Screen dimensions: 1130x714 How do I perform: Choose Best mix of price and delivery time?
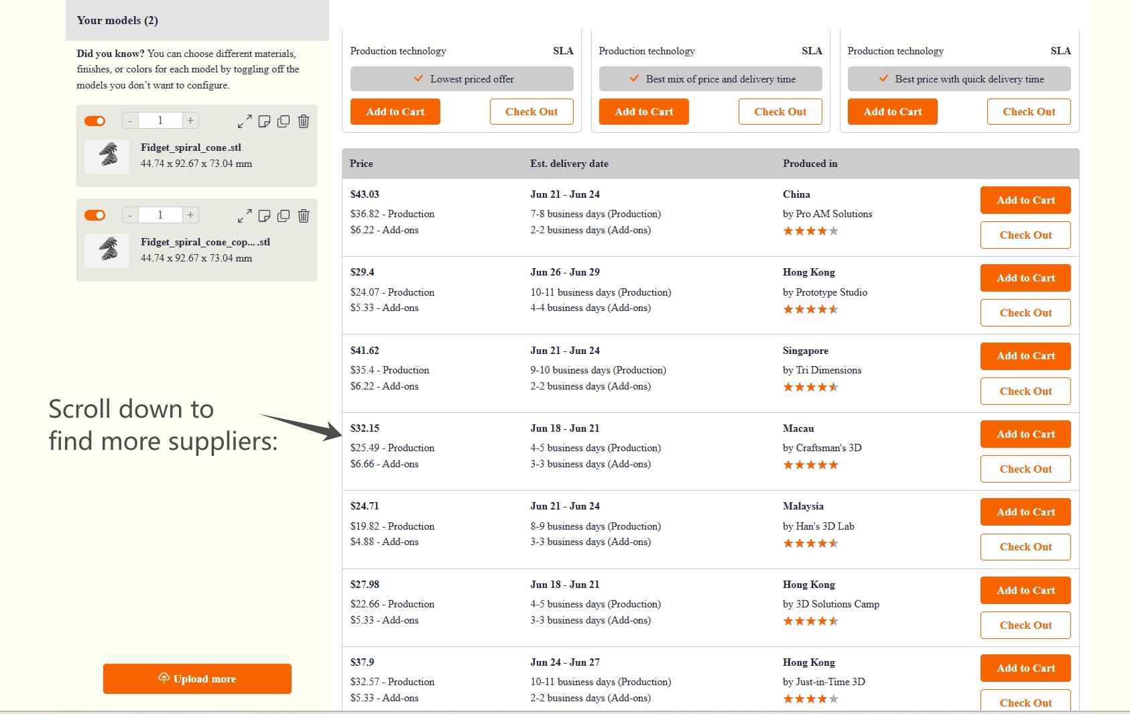click(710, 78)
